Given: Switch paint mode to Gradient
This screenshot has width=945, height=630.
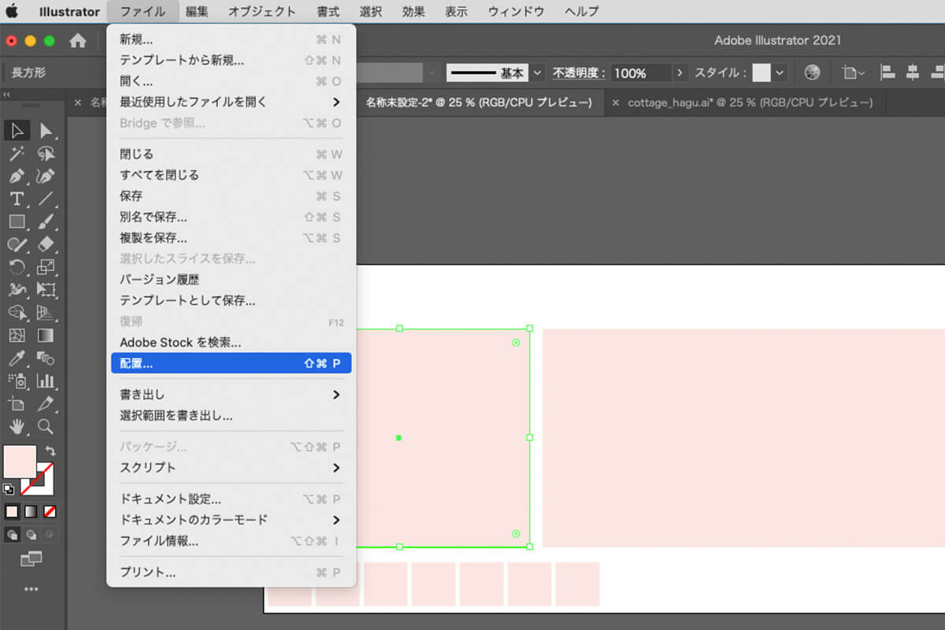Looking at the screenshot, I should click(31, 511).
